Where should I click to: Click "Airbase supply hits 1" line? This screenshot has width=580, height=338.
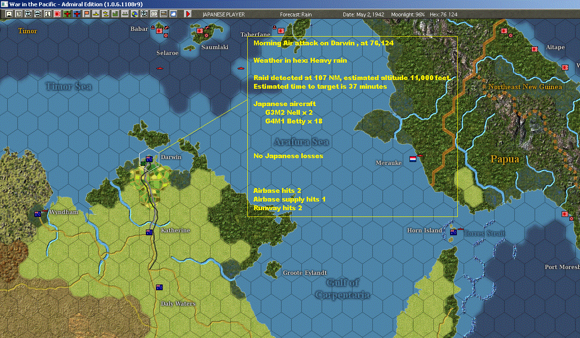coord(289,200)
